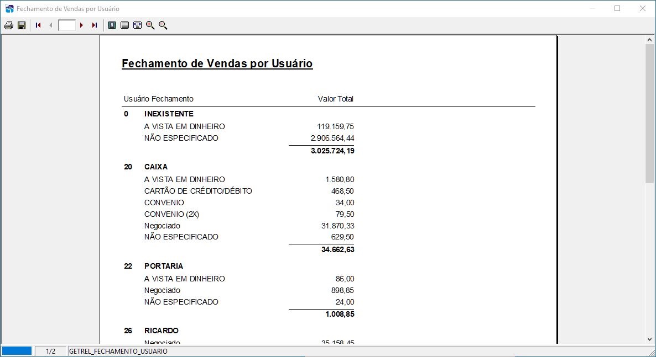Image resolution: width=656 pixels, height=357 pixels.
Task: Click the value 898,85
Action: pyautogui.click(x=342, y=291)
